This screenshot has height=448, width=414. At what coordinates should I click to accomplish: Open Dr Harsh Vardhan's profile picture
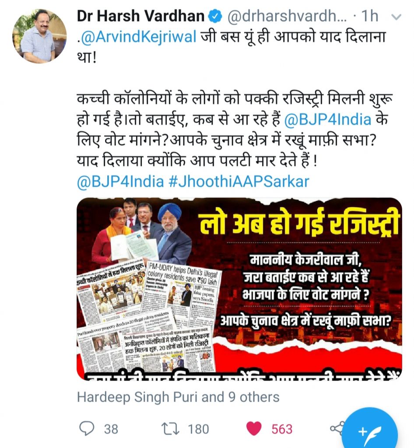39,36
